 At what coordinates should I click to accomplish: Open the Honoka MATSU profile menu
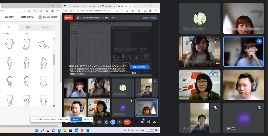coord(49,17)
